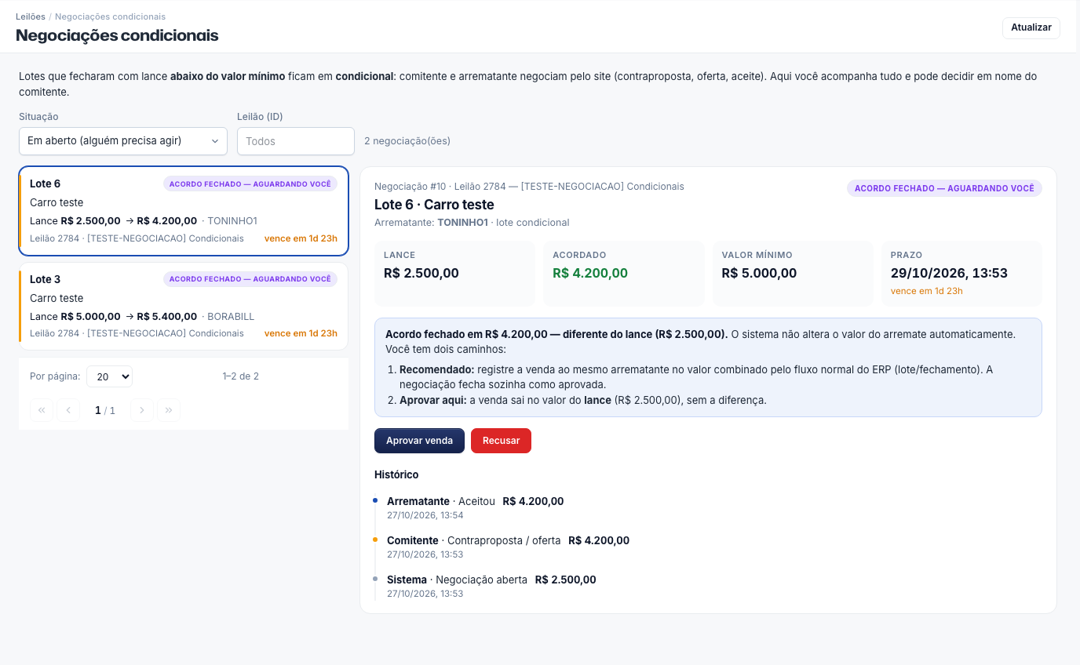Select the Lote 6 negotiation card
This screenshot has height=665, width=1080.
[184, 211]
